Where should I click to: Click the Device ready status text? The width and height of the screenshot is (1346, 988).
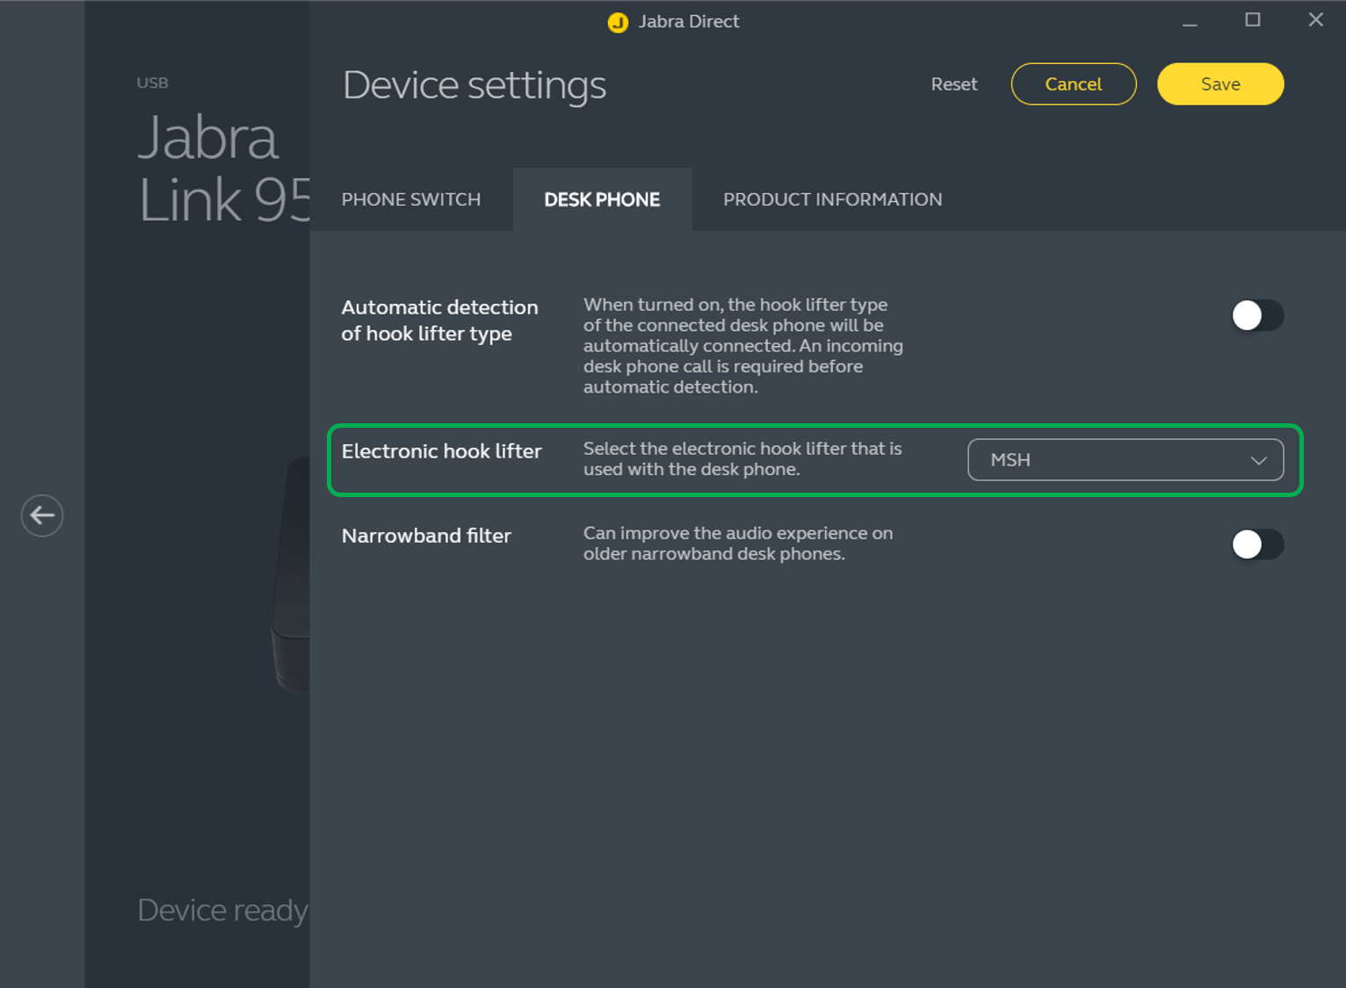click(x=223, y=911)
